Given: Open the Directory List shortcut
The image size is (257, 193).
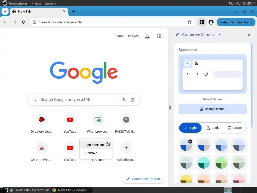Looking at the screenshot, I should point(41,124).
